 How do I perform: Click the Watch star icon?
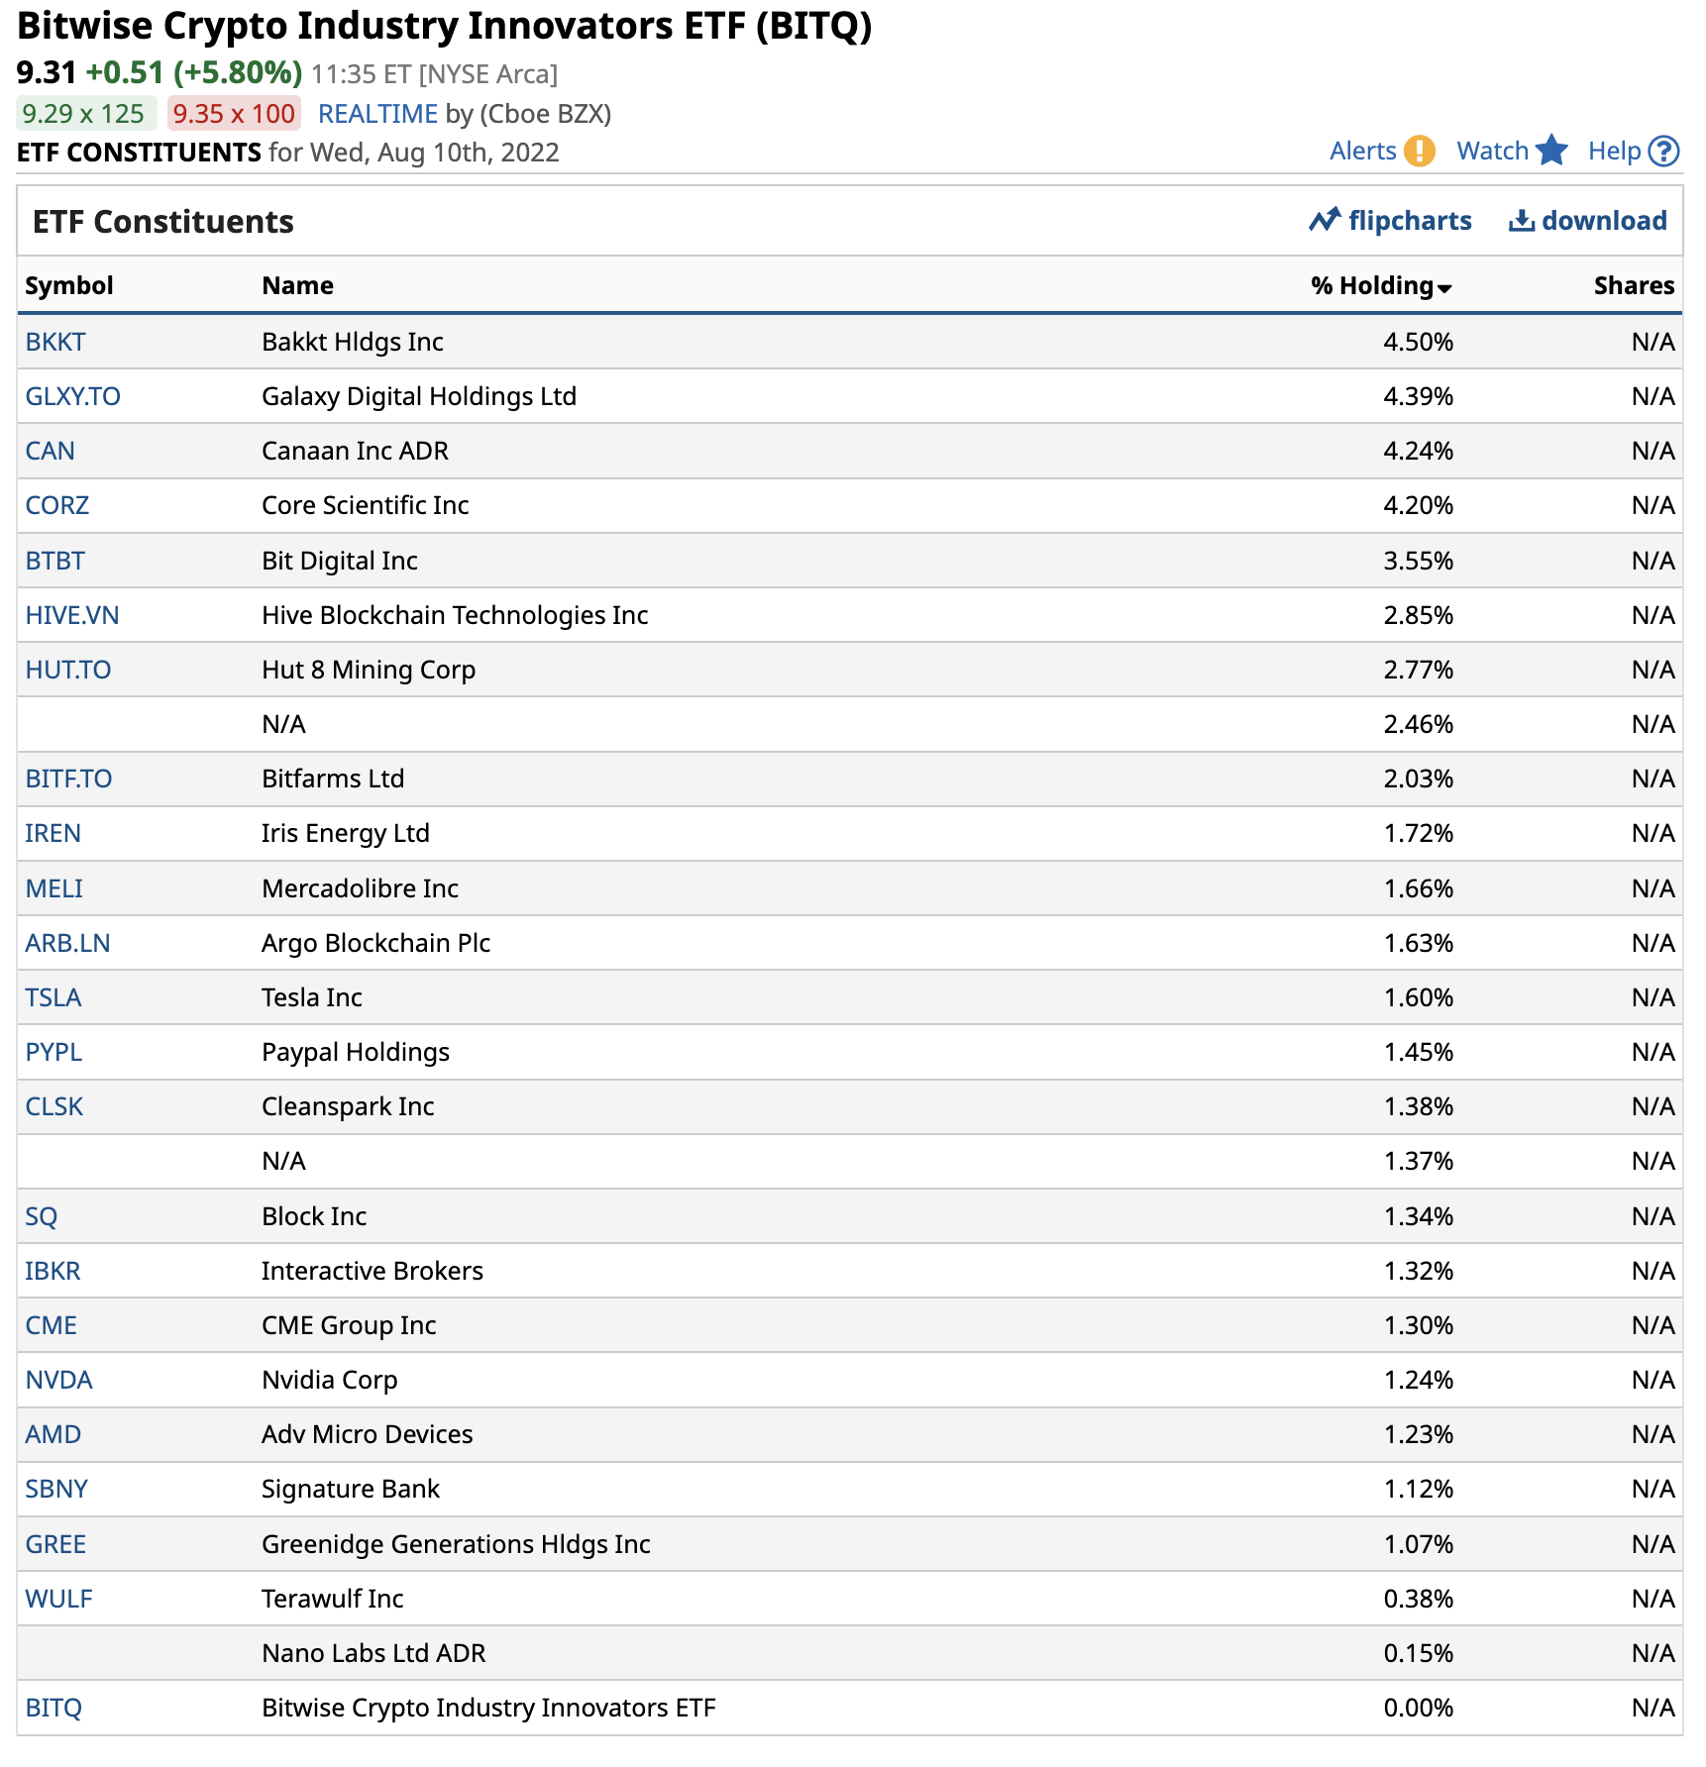point(1551,151)
